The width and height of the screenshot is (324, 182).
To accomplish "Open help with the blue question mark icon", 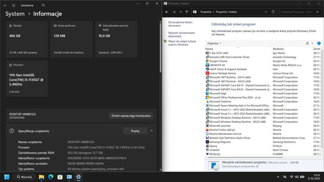I will 319,43.
